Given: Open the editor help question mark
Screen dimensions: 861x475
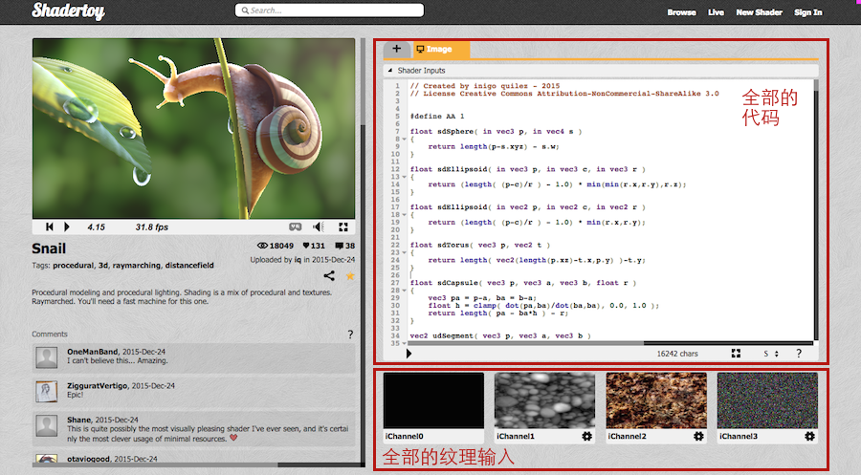Looking at the screenshot, I should 798,354.
